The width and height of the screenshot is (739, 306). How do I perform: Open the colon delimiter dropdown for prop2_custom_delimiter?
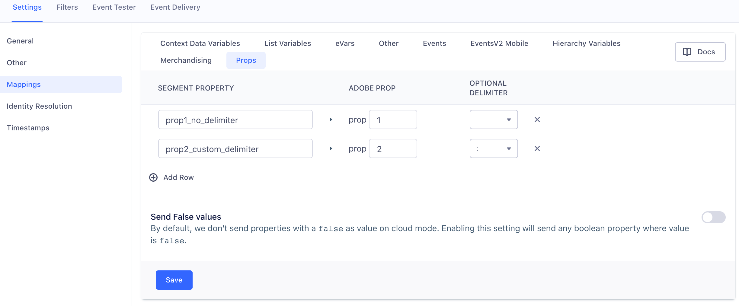tap(494, 148)
